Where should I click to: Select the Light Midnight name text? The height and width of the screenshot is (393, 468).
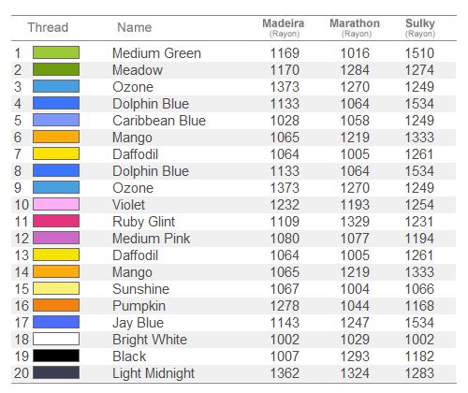154,373
